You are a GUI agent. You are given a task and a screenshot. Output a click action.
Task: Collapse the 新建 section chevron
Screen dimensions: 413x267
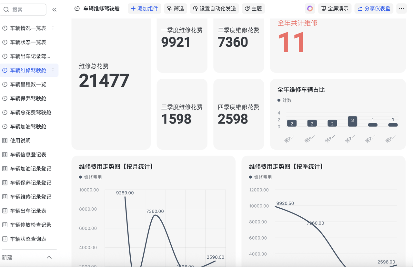[49, 257]
